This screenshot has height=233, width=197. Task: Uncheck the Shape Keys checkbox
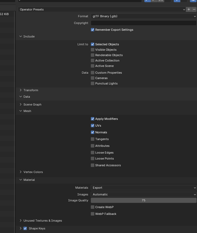25,228
